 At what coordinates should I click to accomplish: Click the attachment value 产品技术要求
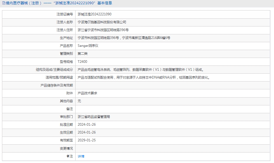pyautogui.click(x=87, y=93)
